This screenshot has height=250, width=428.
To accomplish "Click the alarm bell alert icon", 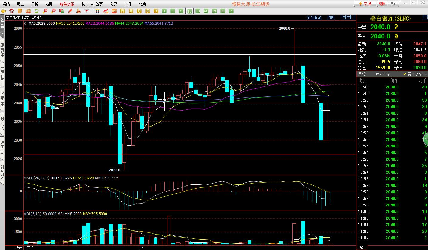I will coord(78,11).
